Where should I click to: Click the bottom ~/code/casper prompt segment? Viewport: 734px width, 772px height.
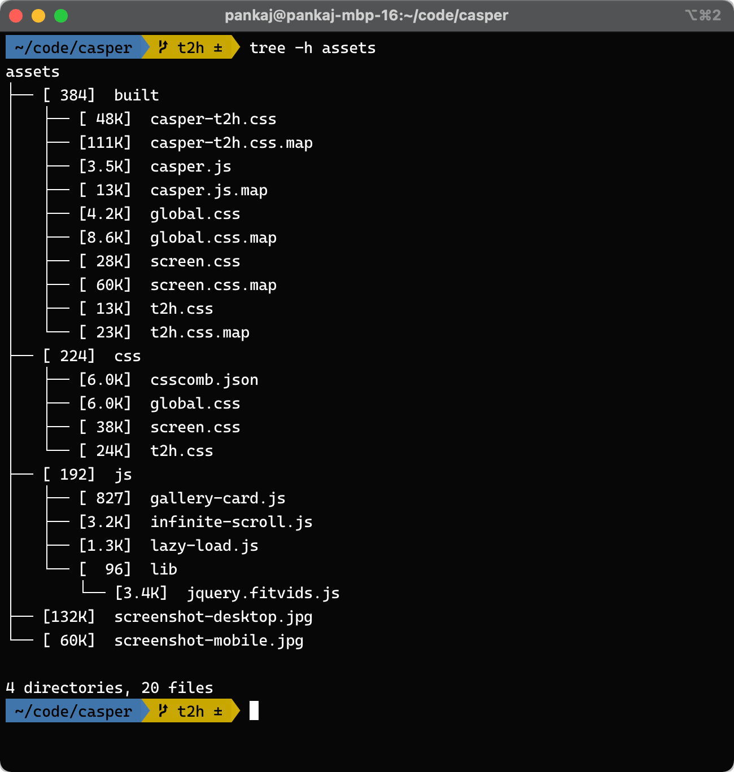click(73, 711)
